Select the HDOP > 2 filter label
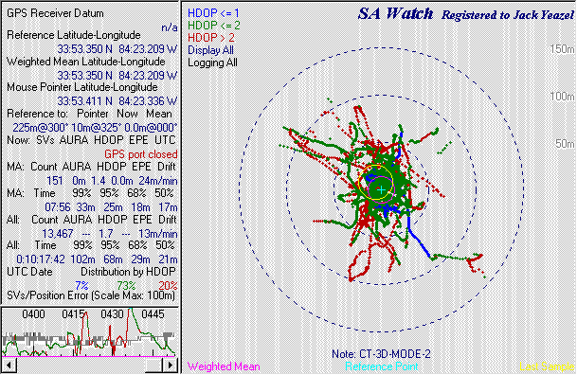 coord(211,38)
